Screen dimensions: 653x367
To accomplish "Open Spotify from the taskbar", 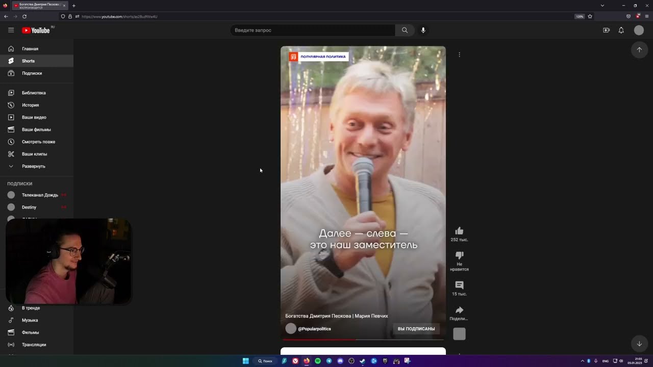I will pyautogui.click(x=318, y=361).
